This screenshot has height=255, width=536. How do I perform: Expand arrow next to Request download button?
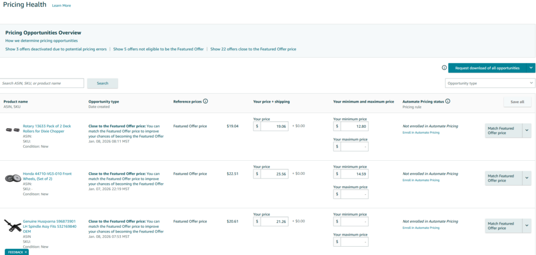[x=531, y=68]
